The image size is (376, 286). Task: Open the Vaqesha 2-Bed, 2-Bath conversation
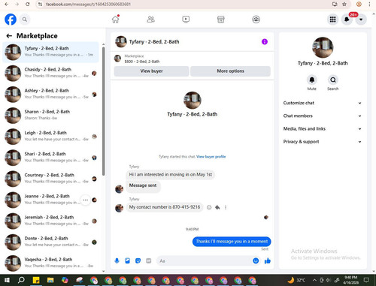point(50,263)
